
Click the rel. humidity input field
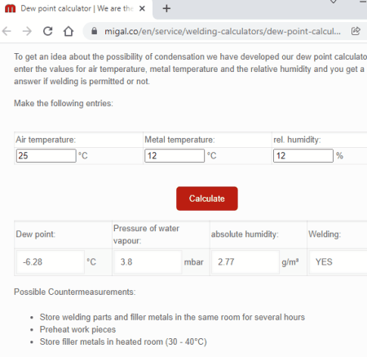[303, 155]
